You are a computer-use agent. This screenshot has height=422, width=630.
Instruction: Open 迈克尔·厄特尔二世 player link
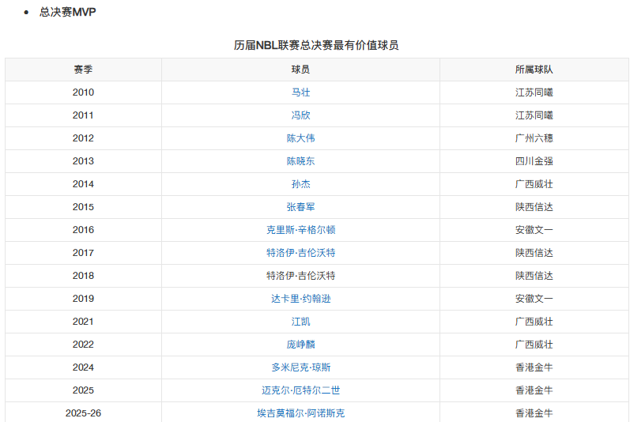coord(300,390)
